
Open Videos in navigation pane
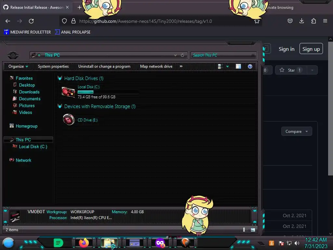click(x=25, y=112)
